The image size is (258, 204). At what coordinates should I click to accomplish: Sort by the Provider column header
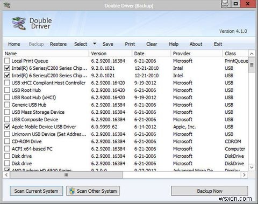coord(197,54)
